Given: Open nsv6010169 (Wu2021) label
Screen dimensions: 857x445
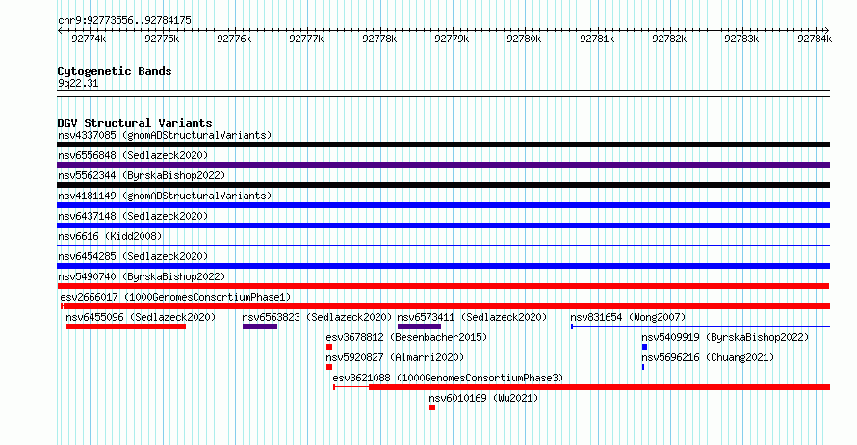Looking at the screenshot, I should pyautogui.click(x=483, y=398).
